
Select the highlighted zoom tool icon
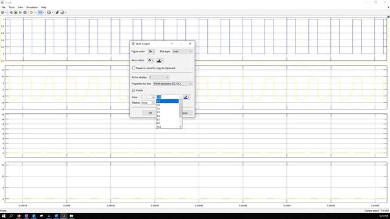(40, 12)
